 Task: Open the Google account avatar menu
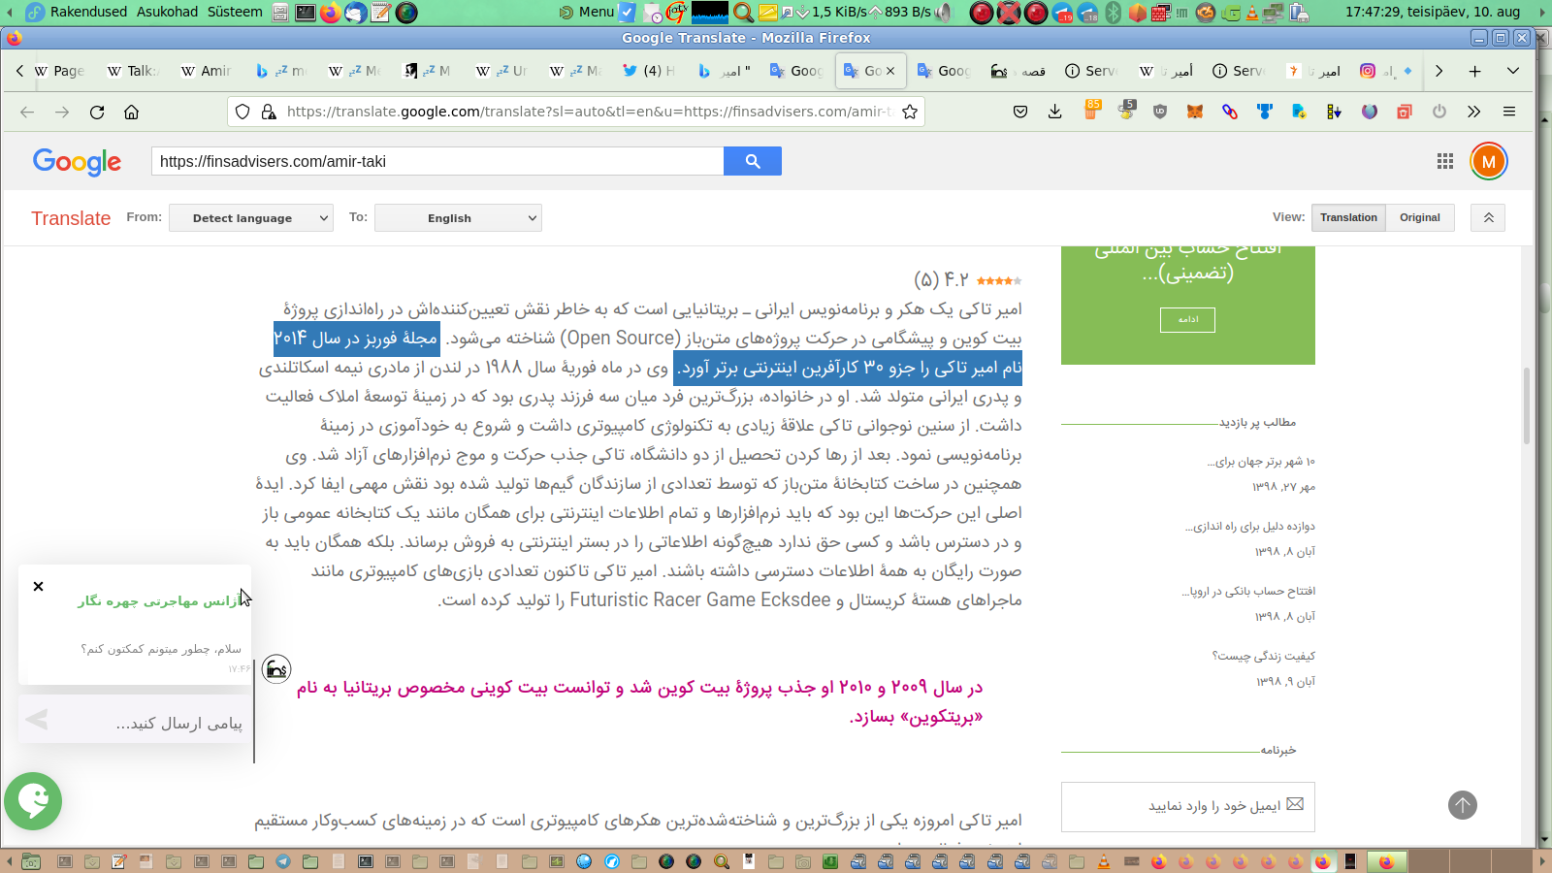pyautogui.click(x=1489, y=161)
